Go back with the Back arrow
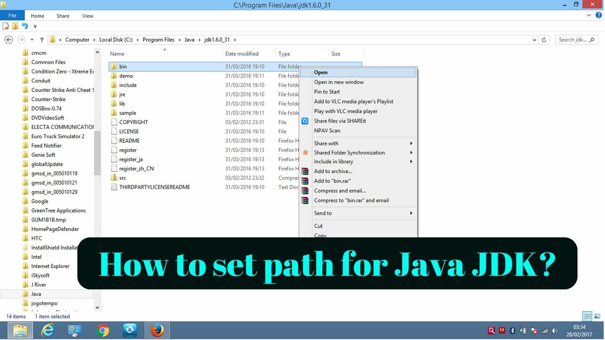The image size is (605, 340). point(9,40)
